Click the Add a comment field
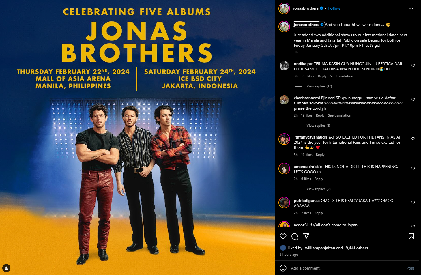The height and width of the screenshot is (275, 421). coord(346,268)
